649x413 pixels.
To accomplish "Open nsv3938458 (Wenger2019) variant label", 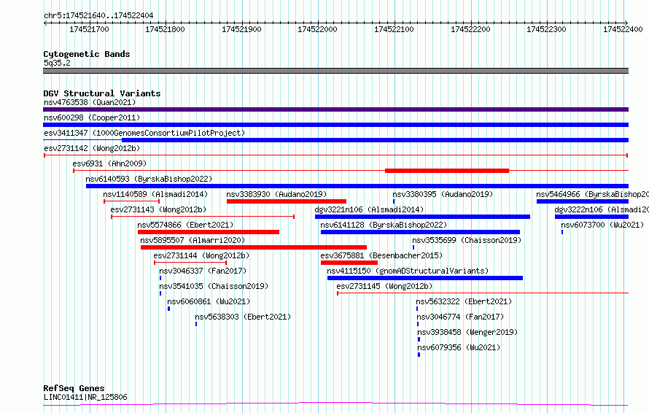I will [467, 332].
